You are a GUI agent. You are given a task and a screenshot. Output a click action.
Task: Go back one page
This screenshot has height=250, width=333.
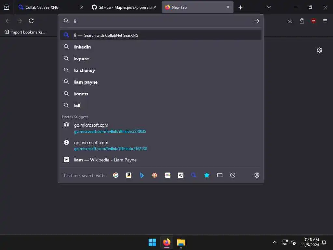point(8,21)
